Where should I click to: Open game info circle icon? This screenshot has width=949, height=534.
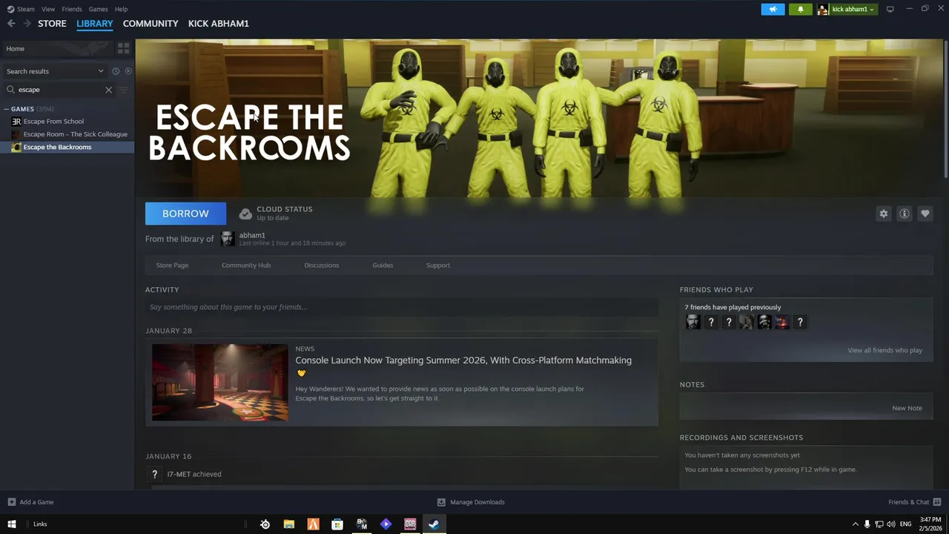pos(904,214)
